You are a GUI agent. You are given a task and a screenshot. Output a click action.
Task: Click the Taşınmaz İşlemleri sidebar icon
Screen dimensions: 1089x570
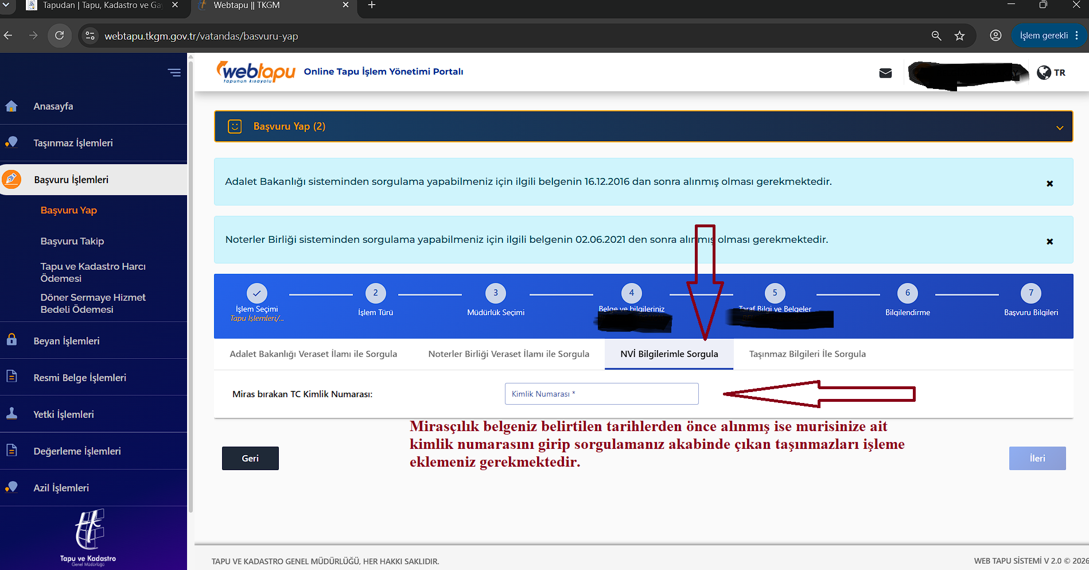11,142
